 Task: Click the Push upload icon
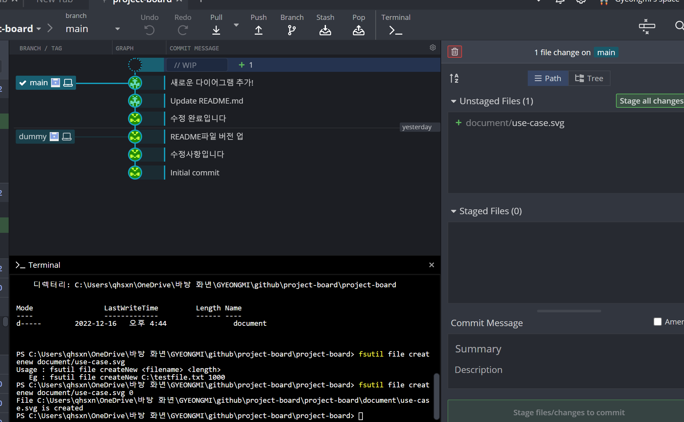tap(259, 30)
